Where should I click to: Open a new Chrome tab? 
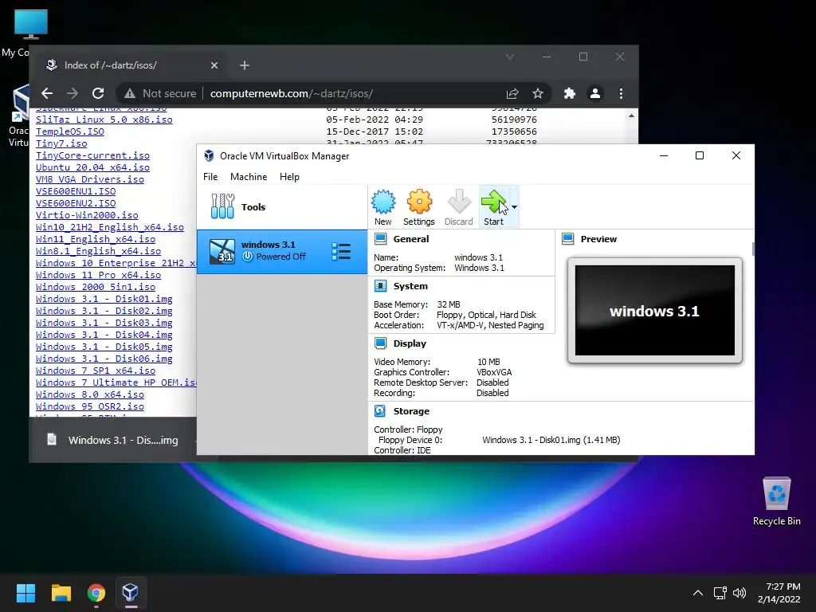click(x=245, y=65)
